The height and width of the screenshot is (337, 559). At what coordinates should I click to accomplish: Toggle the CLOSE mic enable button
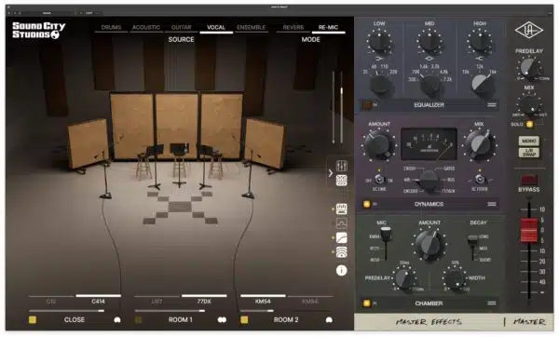(33, 320)
